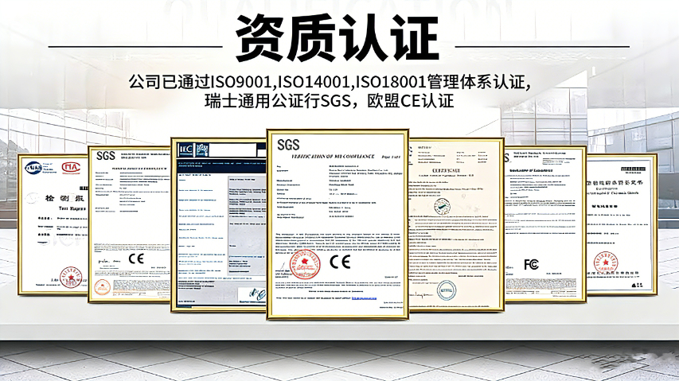Click the 检测报告 title on the leftmost certificate
679x381 pixels.
pyautogui.click(x=65, y=199)
